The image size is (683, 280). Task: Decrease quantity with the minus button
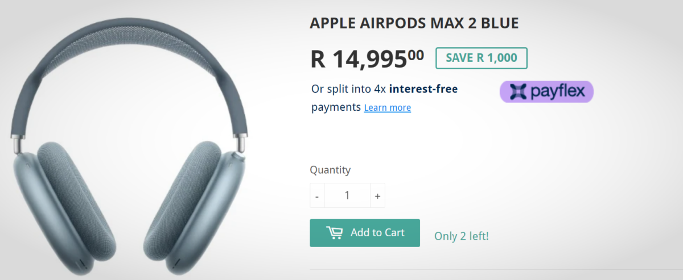(x=317, y=196)
